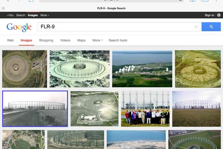Open the Maps tab
Image resolution: width=223 pixels, height=149 pixels.
pos(81,40)
